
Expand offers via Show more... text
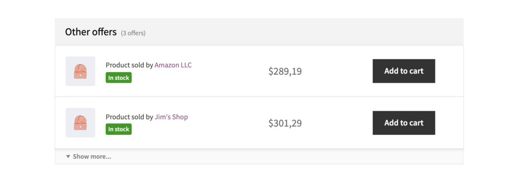click(92, 157)
